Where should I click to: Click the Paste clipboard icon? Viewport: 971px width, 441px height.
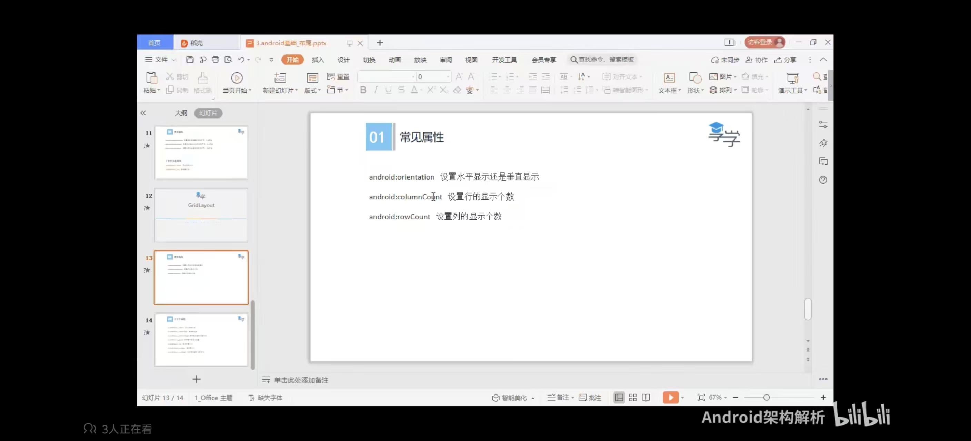tap(151, 78)
